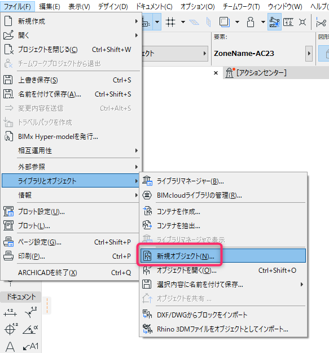Expand the 外部参照 submenu
The width and height of the screenshot is (329, 353).
coord(71,167)
